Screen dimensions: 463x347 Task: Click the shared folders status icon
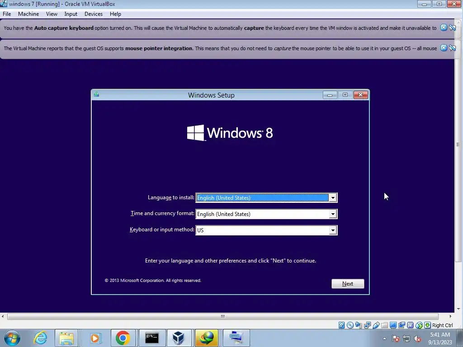pos(384,325)
